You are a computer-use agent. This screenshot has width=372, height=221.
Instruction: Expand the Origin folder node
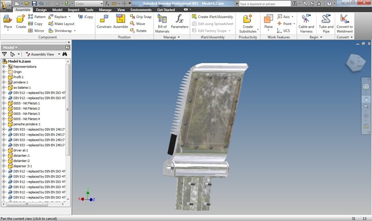point(4,72)
